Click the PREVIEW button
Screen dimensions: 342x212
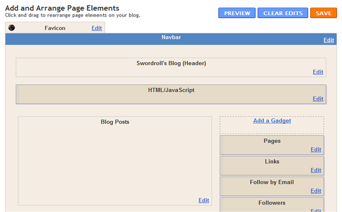pos(237,13)
